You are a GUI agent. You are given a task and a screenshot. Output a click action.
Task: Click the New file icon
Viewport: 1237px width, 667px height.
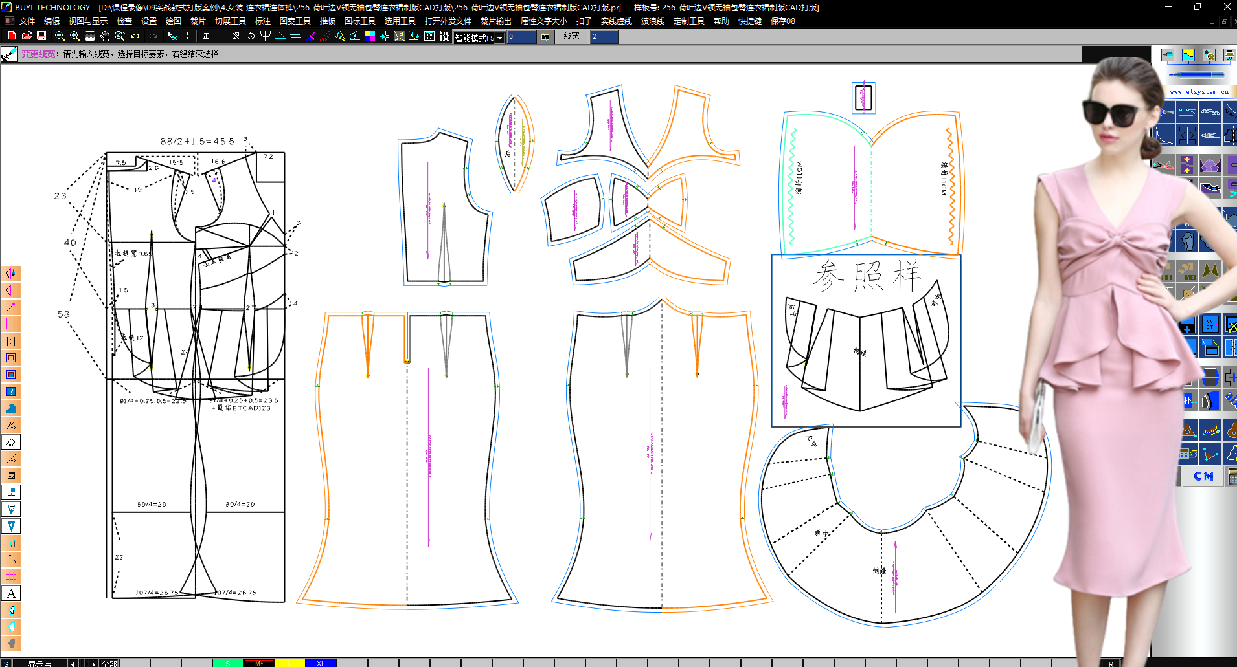12,36
